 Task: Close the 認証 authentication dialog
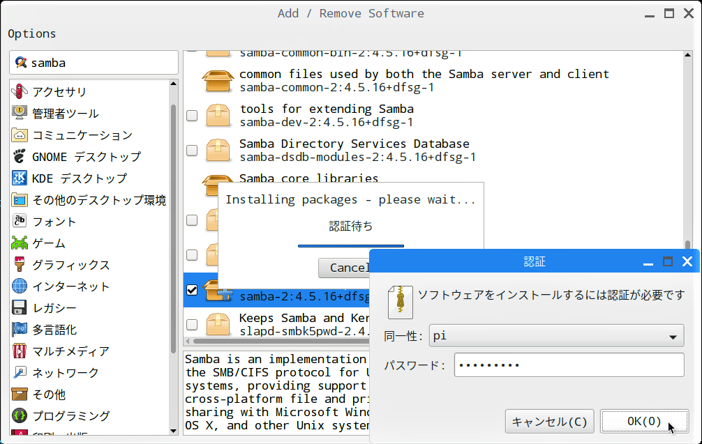point(687,261)
